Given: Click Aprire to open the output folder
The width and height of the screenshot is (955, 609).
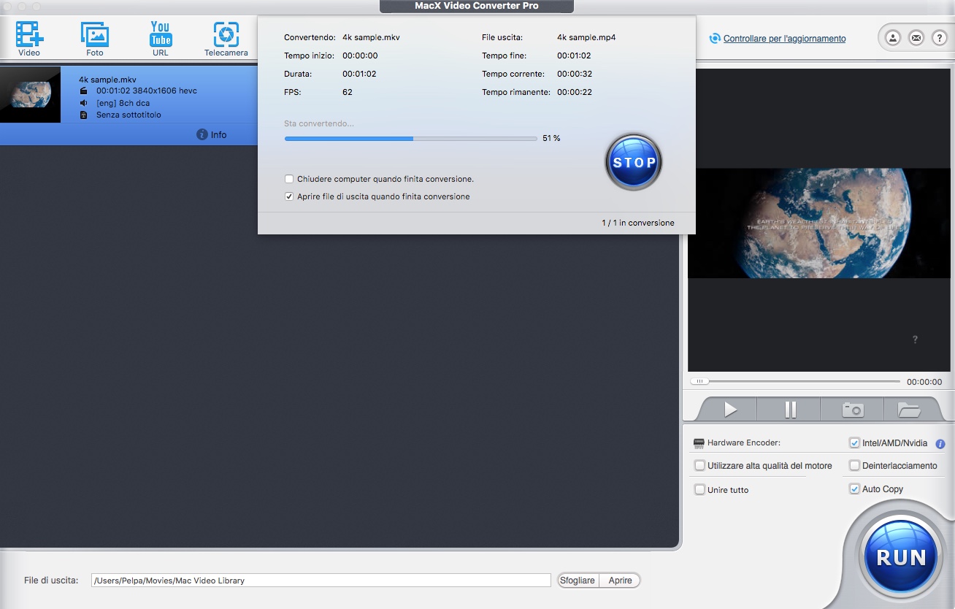Looking at the screenshot, I should point(620,581).
